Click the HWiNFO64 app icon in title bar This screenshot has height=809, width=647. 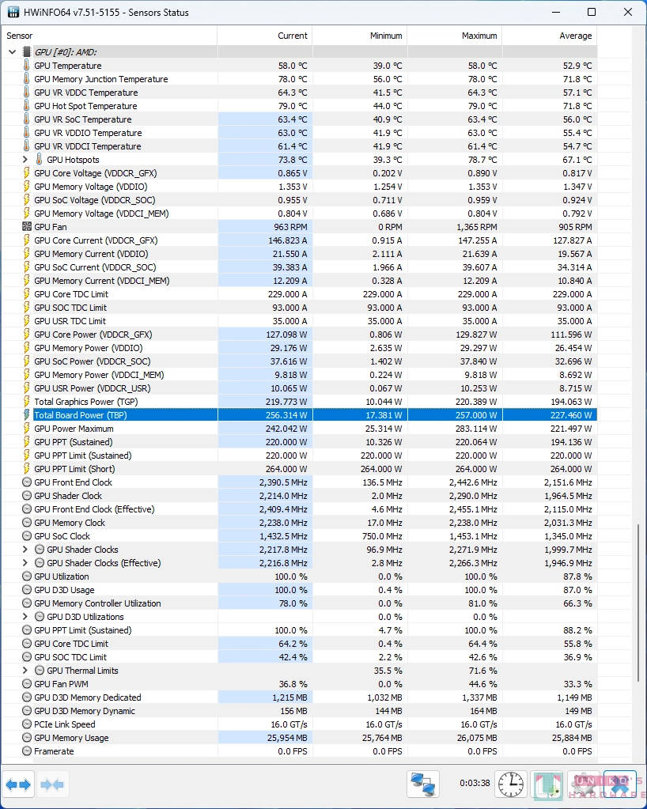[x=13, y=12]
